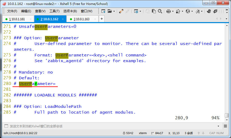The height and width of the screenshot is (138, 231).
Task: Expand the Open session dropdown arrow
Action: click(114, 11)
